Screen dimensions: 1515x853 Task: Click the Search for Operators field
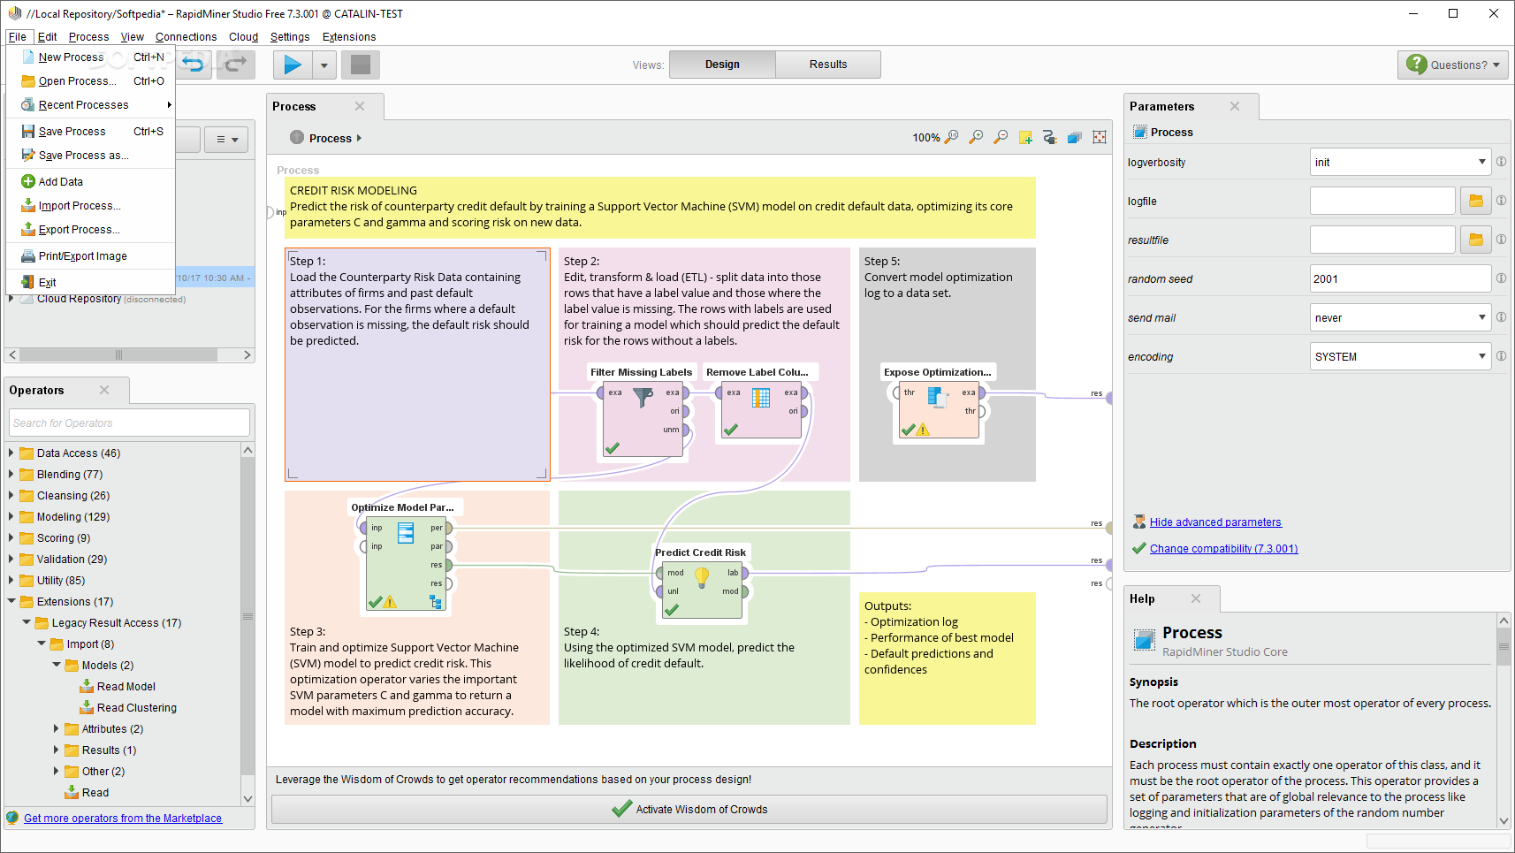[130, 423]
